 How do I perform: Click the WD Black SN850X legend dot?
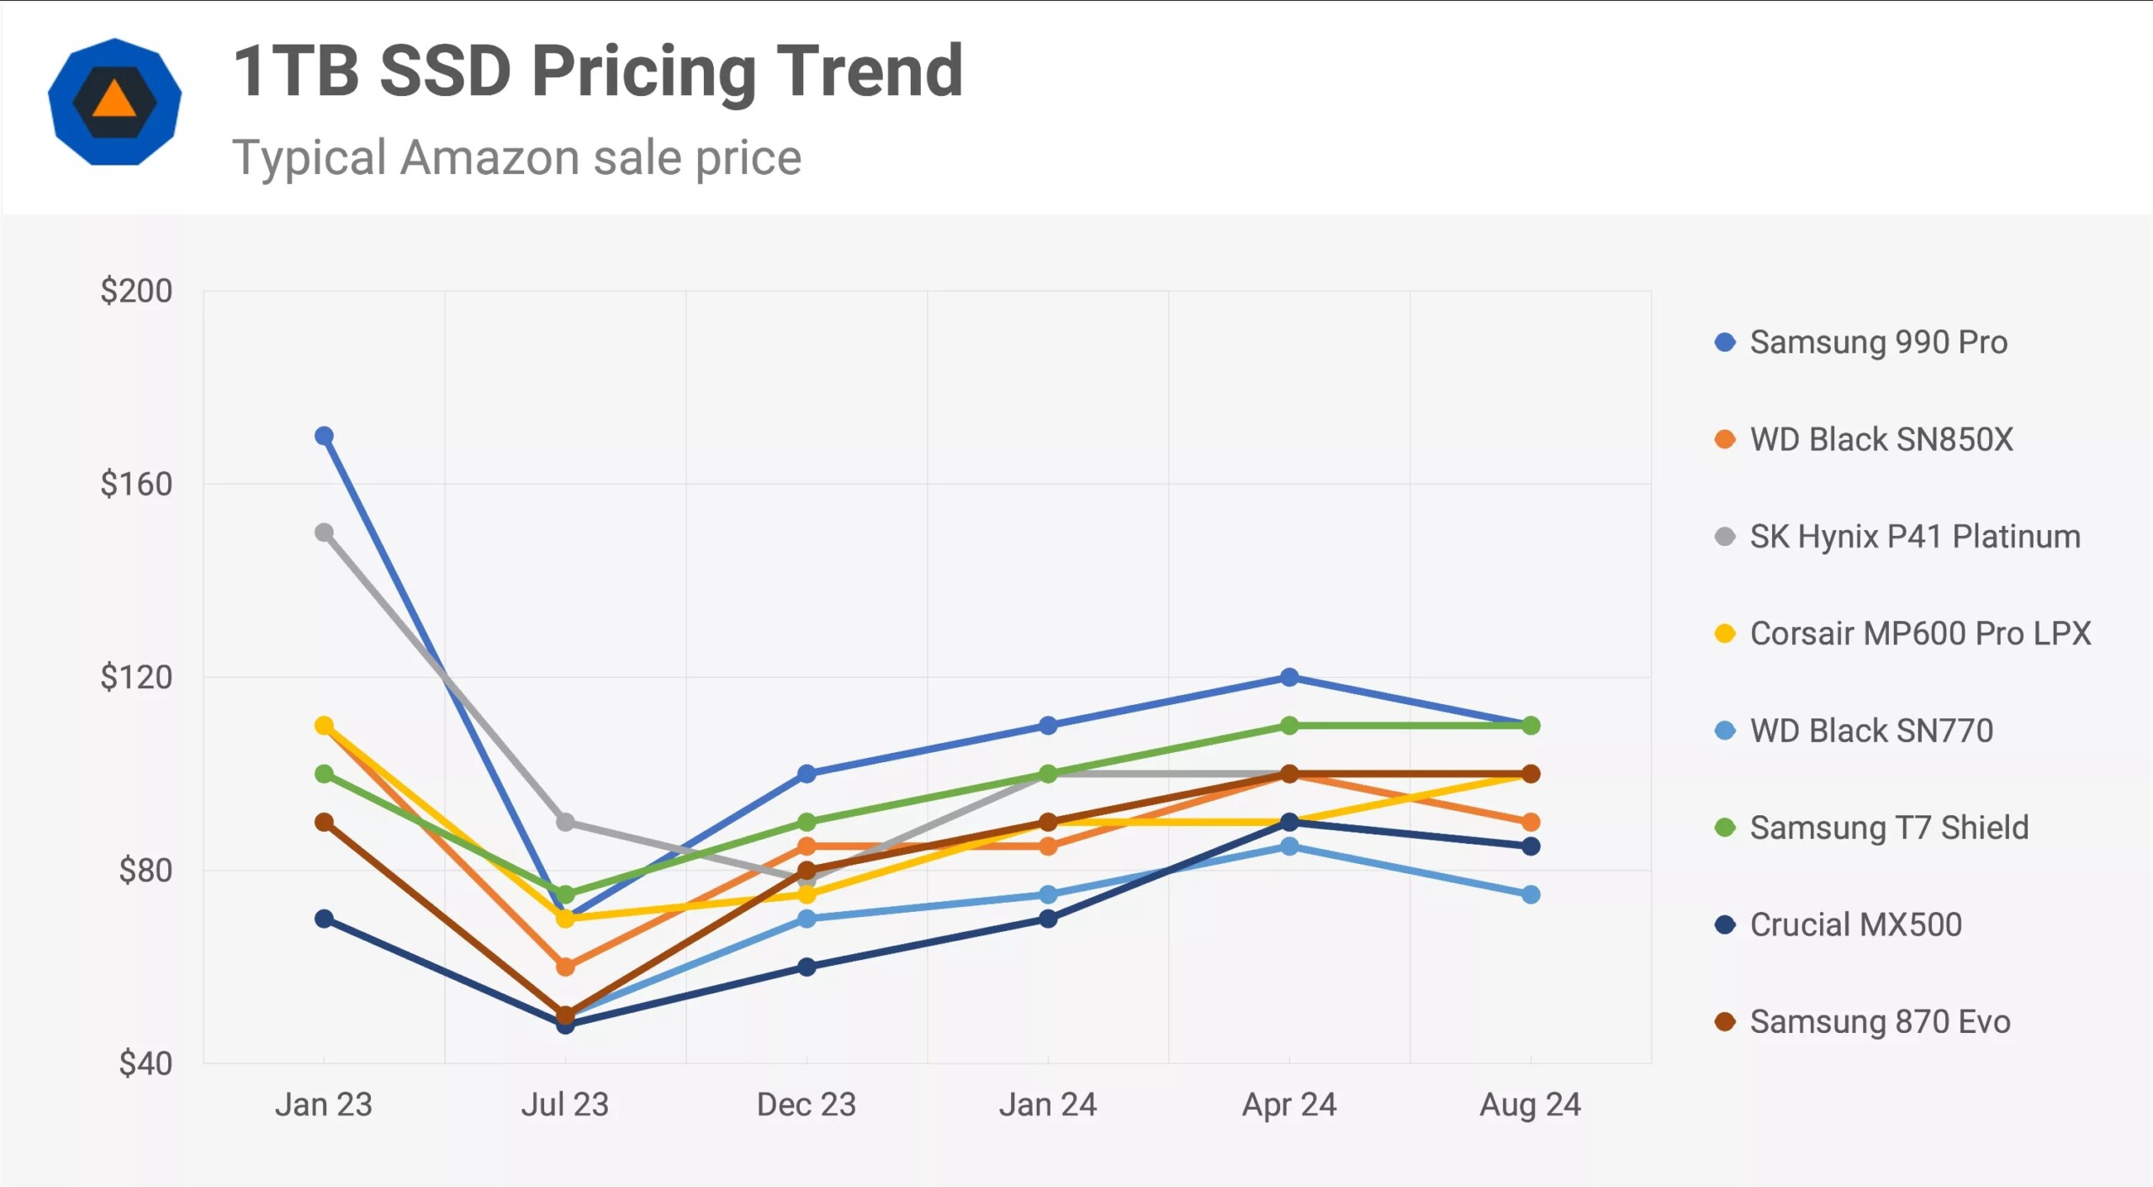[1725, 439]
